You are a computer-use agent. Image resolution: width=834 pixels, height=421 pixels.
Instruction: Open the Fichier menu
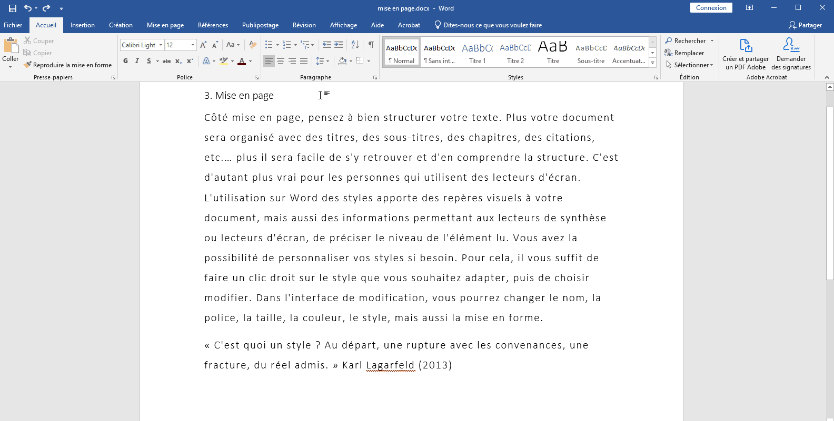pyautogui.click(x=13, y=25)
